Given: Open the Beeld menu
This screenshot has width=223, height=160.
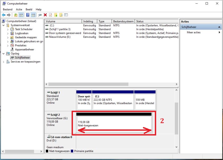Looking at the screenshot, I should click(29, 9).
